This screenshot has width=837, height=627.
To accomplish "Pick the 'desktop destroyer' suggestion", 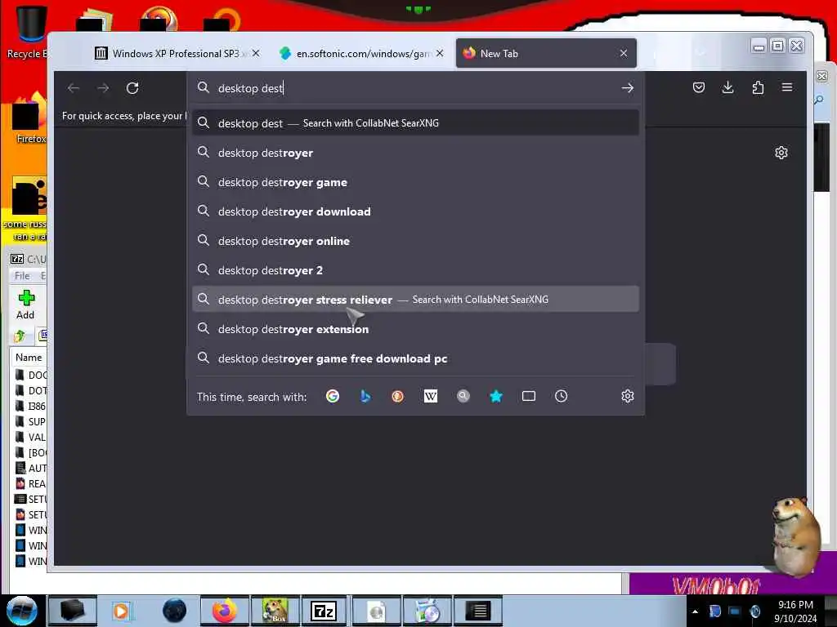I will point(415,153).
